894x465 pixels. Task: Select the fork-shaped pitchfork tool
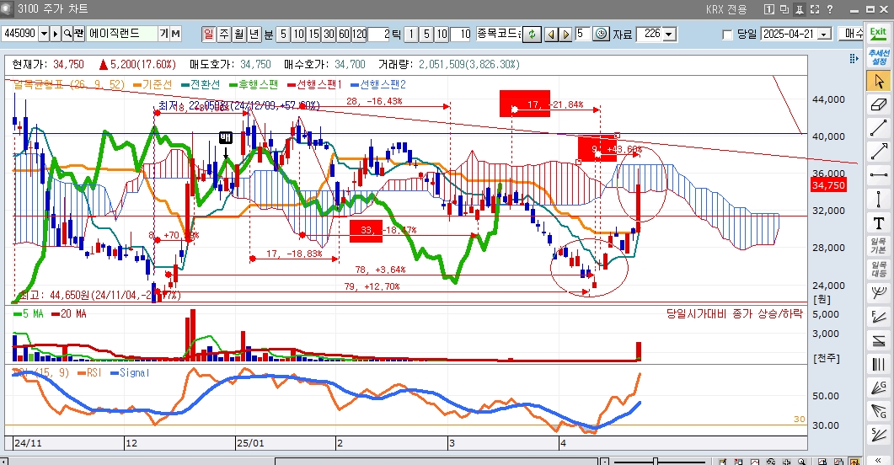click(x=879, y=293)
